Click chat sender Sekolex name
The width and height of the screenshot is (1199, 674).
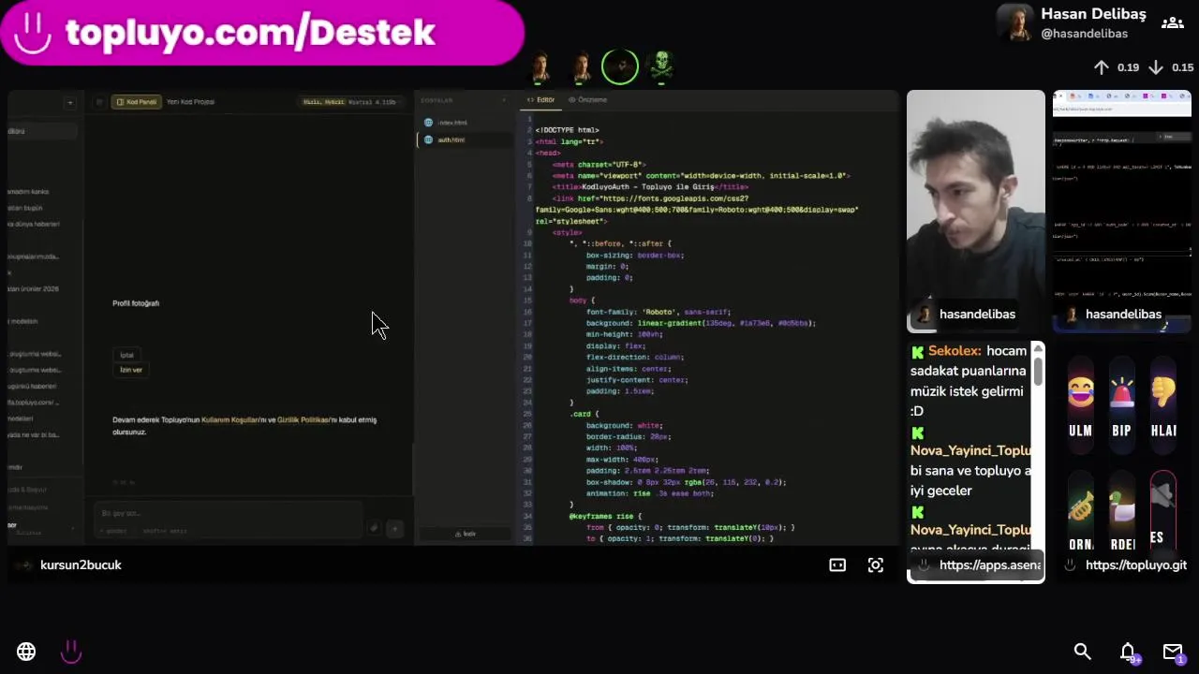click(954, 350)
